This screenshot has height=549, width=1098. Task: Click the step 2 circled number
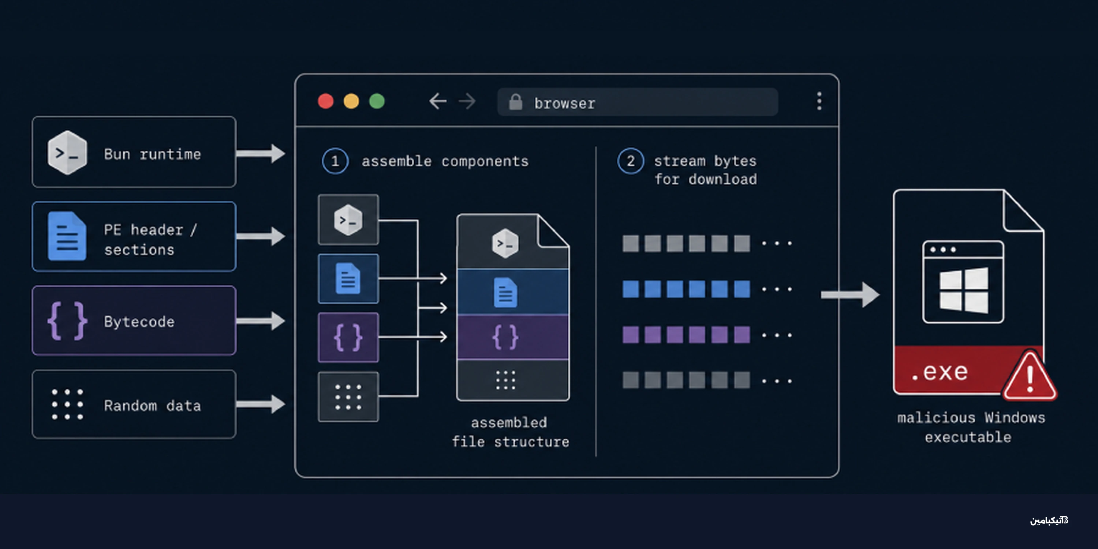[x=630, y=161]
